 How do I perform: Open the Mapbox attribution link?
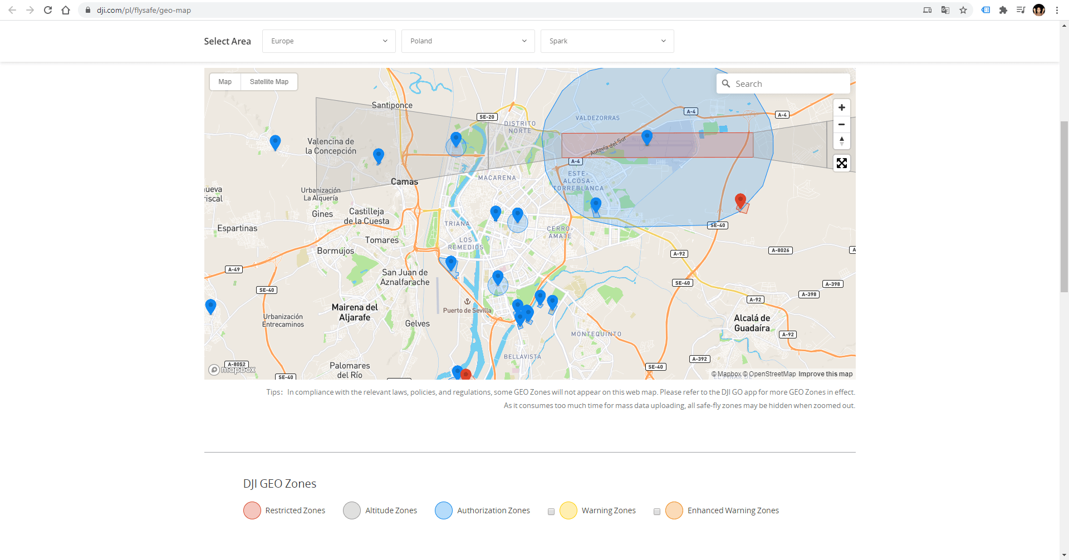(727, 374)
